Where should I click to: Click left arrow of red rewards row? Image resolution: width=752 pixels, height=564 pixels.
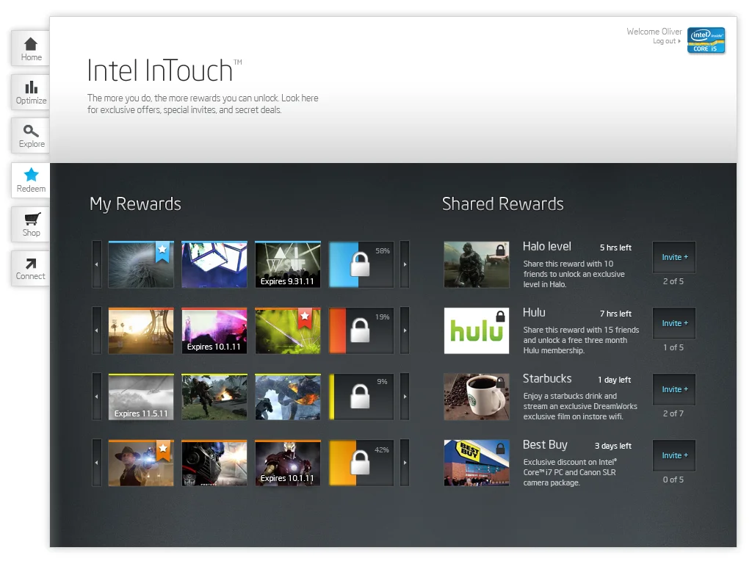click(x=97, y=330)
